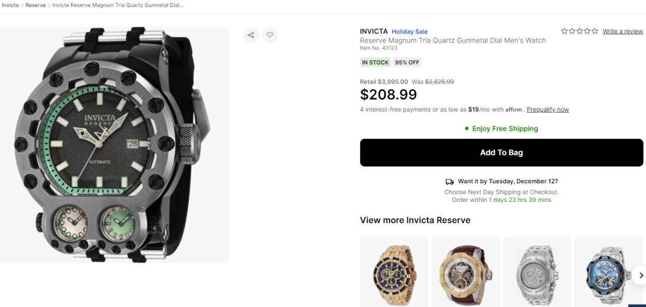Click the delivery truck icon
Screen dimensions: 646x307
pos(450,182)
